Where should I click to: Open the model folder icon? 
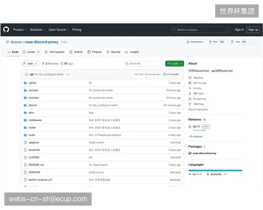click(x=25, y=128)
